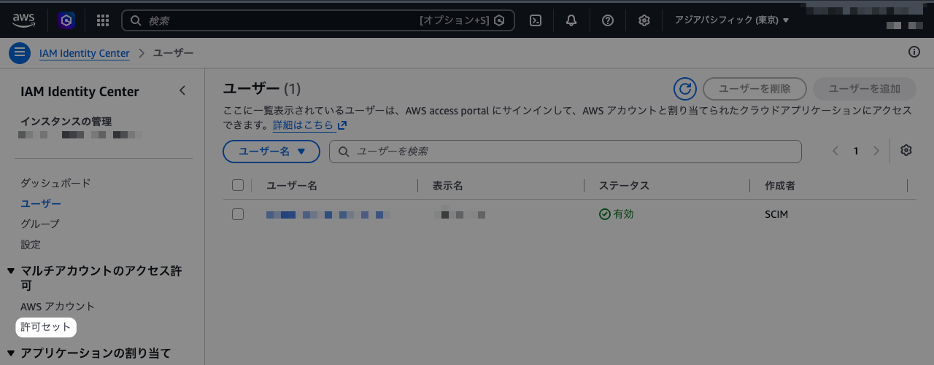This screenshot has height=365, width=934.
Task: Open 設定 in the sidebar
Action: coord(31,244)
